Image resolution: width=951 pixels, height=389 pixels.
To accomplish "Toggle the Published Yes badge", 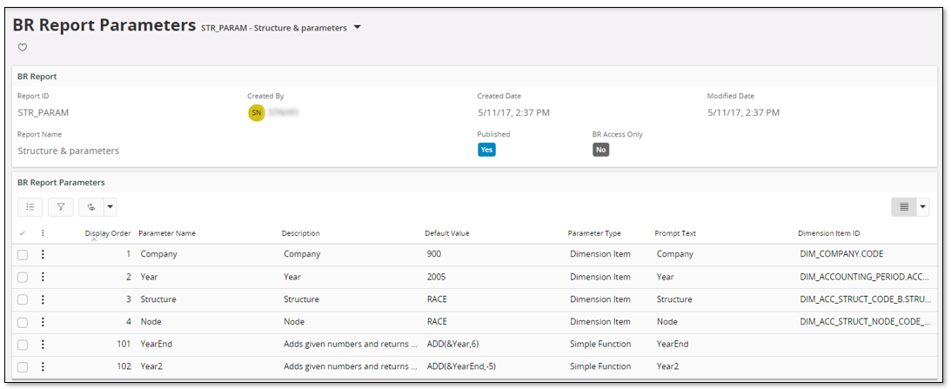I will (x=486, y=150).
